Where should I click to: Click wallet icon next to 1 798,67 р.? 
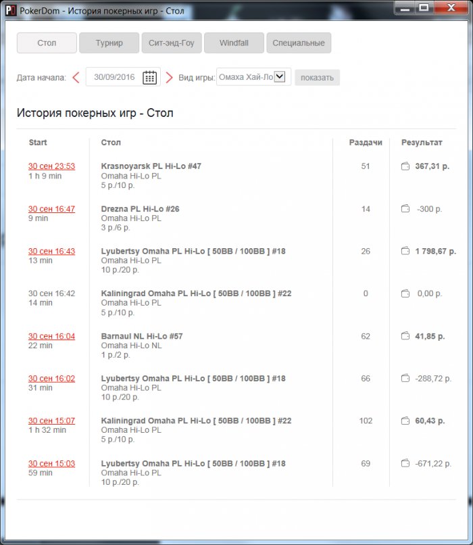pos(405,251)
